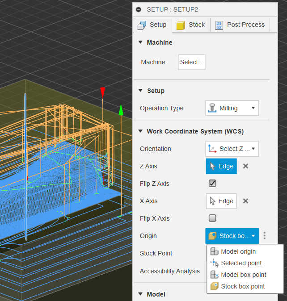This screenshot has height=301, width=287.
Task: Clear the Z Axis selection with X icon
Action: [x=245, y=166]
